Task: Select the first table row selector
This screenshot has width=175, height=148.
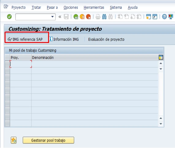Action: (x=7, y=64)
